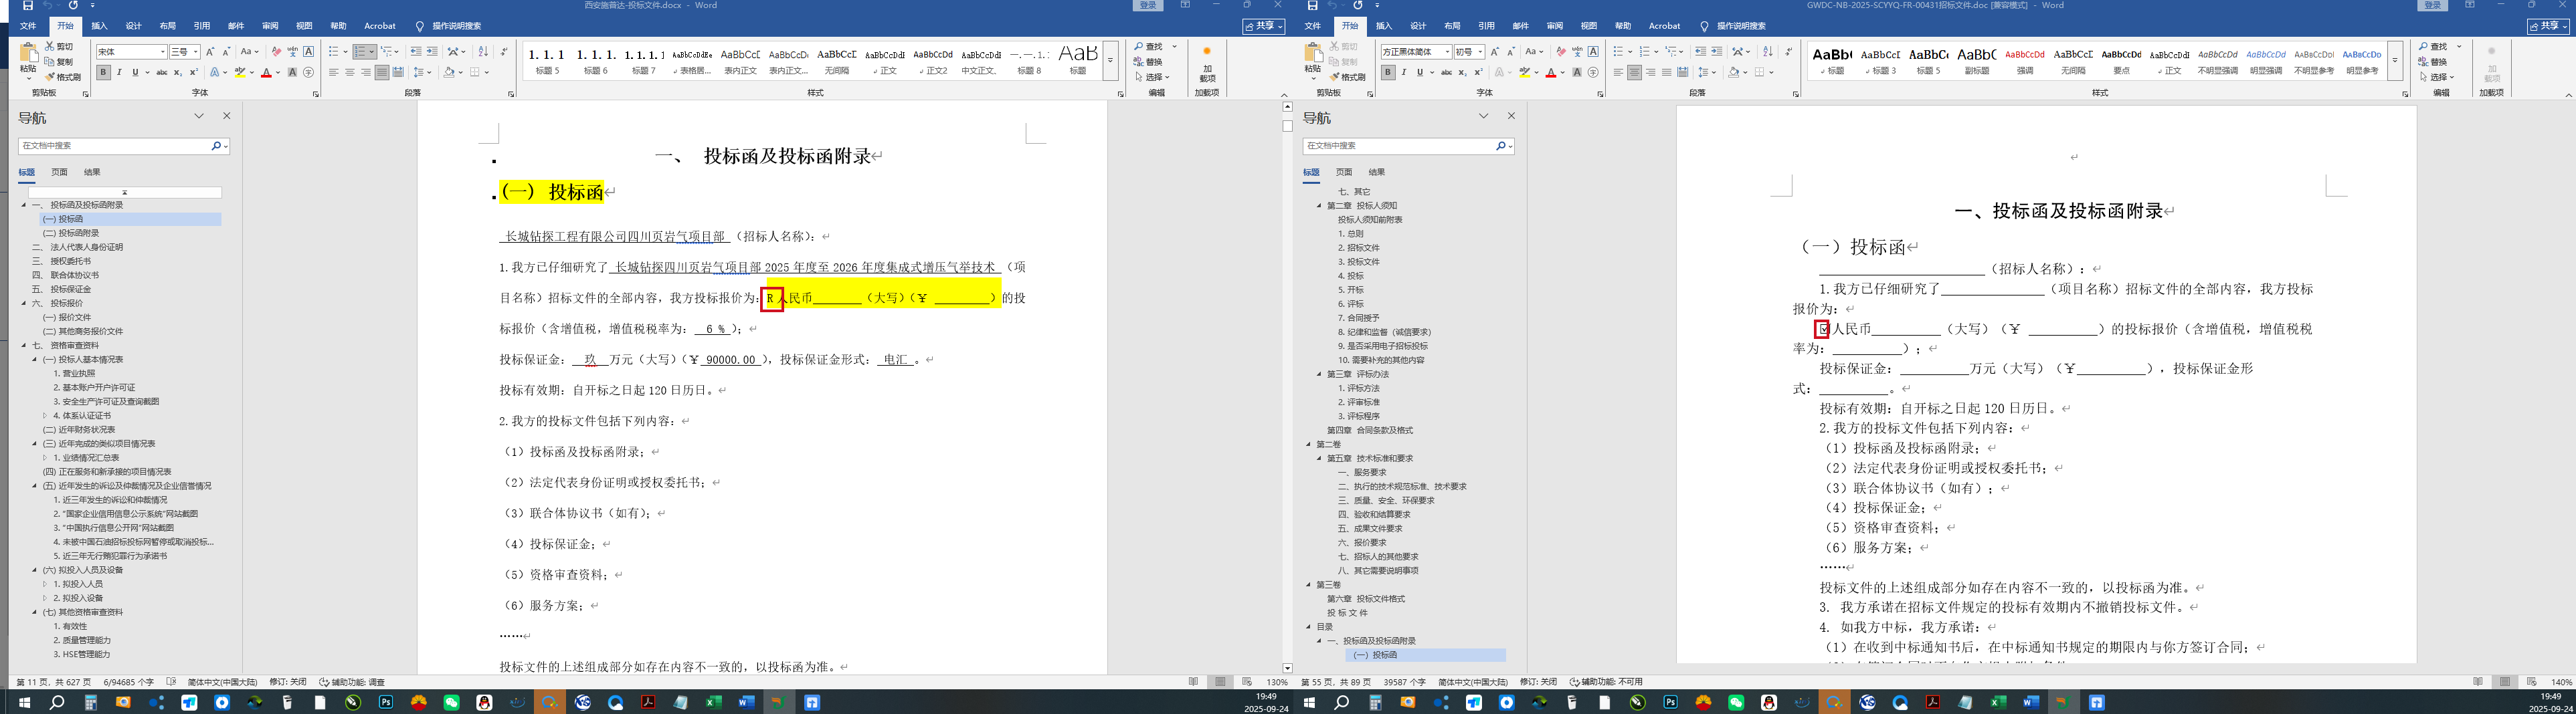This screenshot has height=714, width=2576.
Task: Open the 布局 tab in the right window
Action: 1452,26
